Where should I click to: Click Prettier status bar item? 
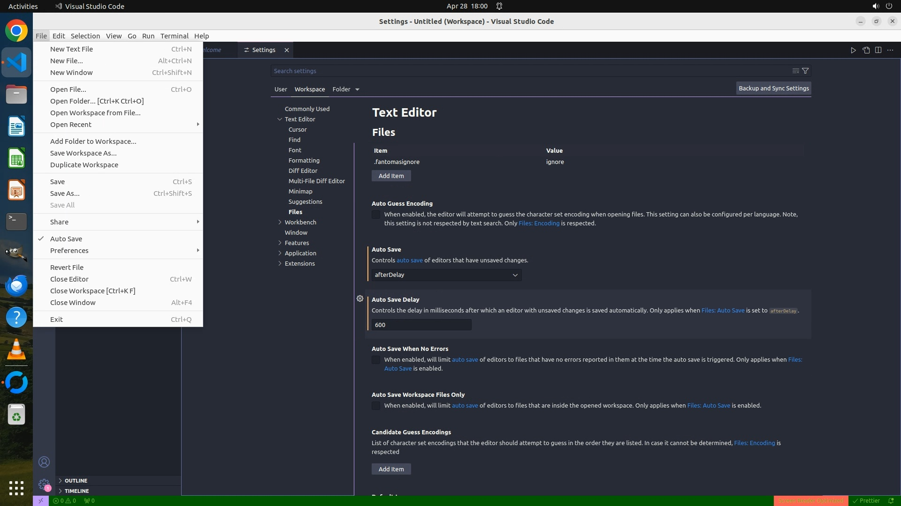(x=866, y=501)
